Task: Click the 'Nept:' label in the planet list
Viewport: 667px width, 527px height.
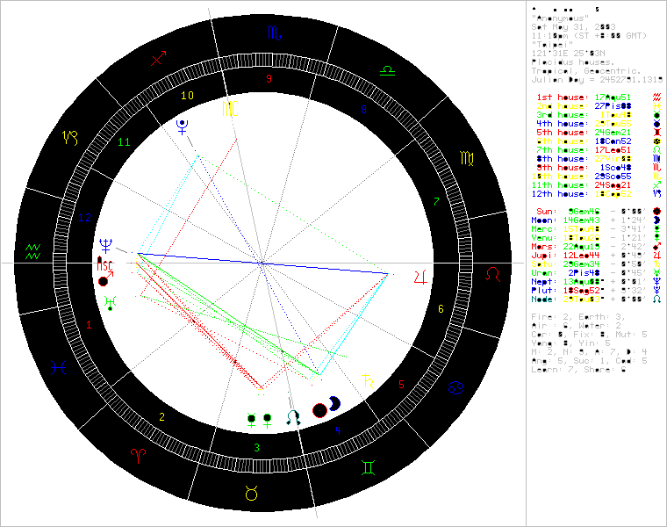Action: [544, 282]
